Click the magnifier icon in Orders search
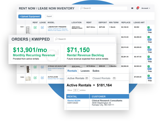160x121 pixels. (56, 39)
